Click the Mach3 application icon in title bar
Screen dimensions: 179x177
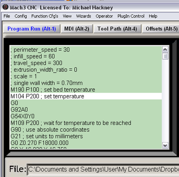point(5,7)
